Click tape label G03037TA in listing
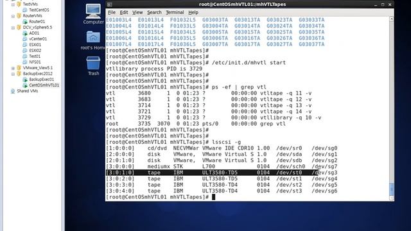The image size is (411, 231). pyautogui.click(x=311, y=44)
